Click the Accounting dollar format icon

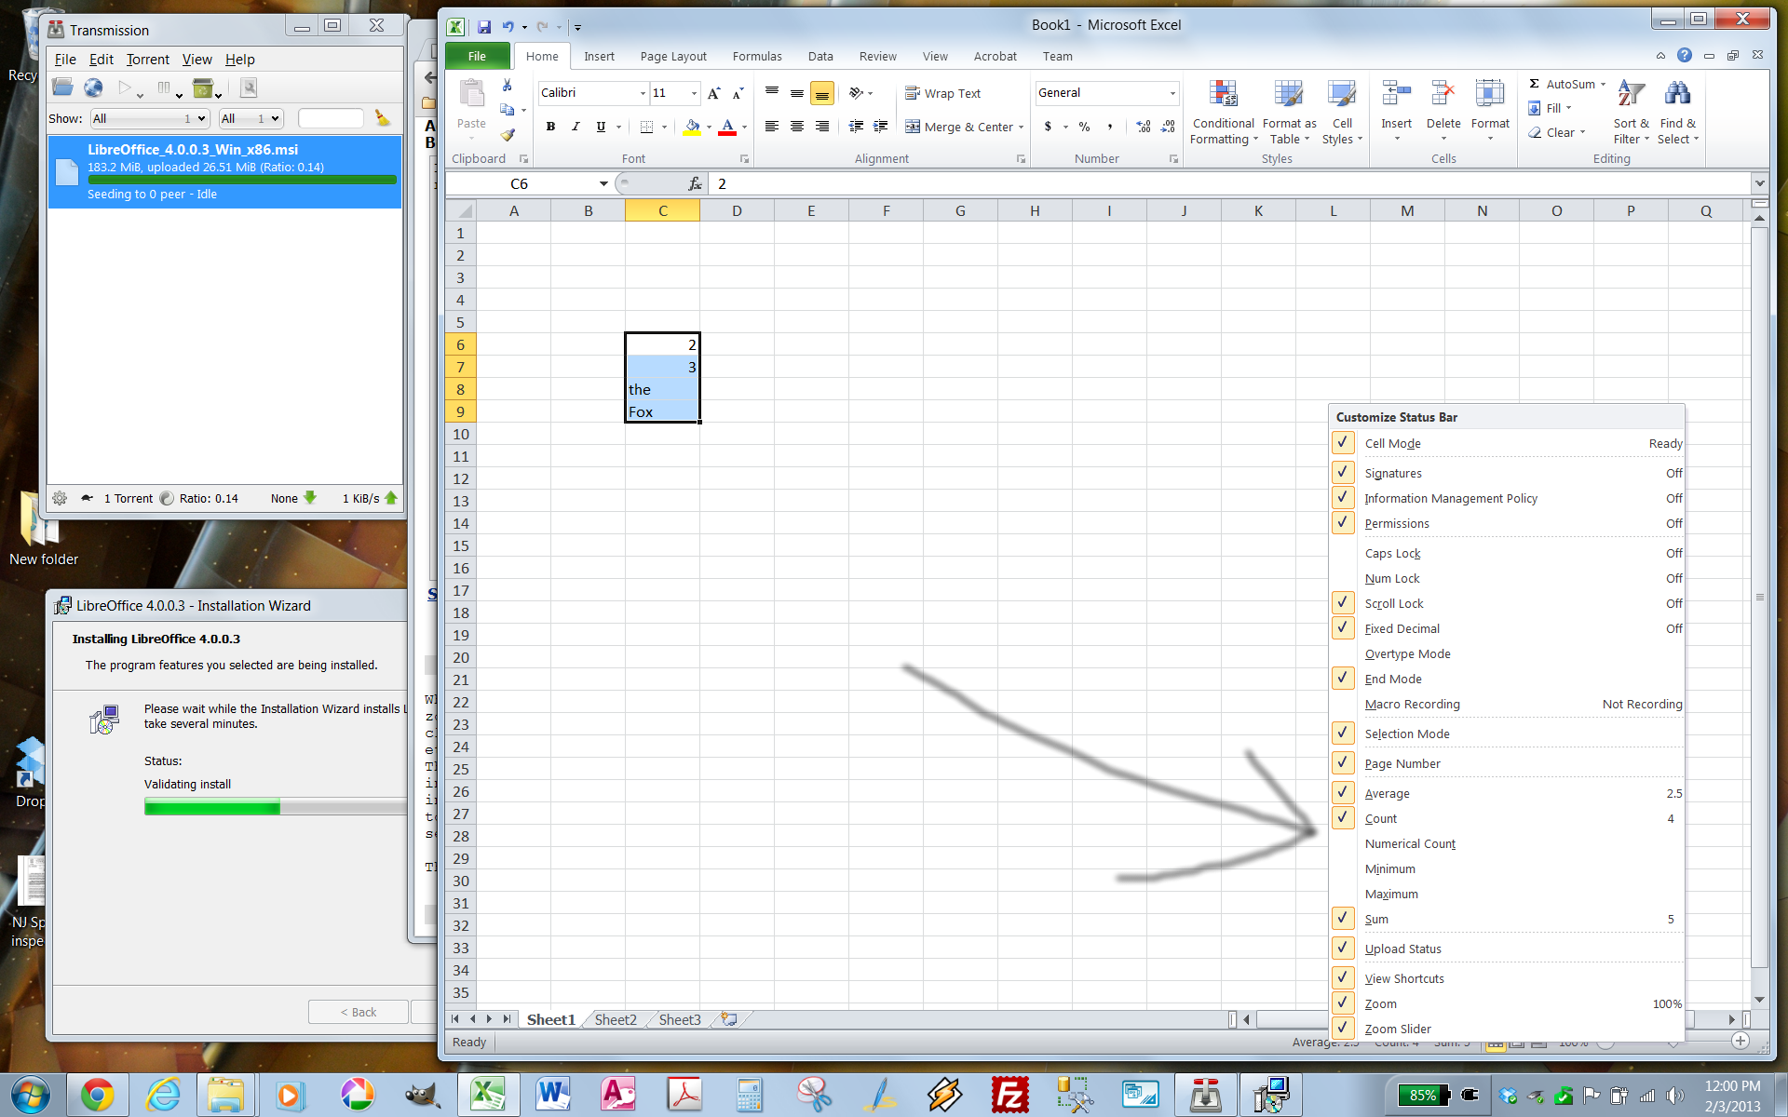pyautogui.click(x=1048, y=127)
